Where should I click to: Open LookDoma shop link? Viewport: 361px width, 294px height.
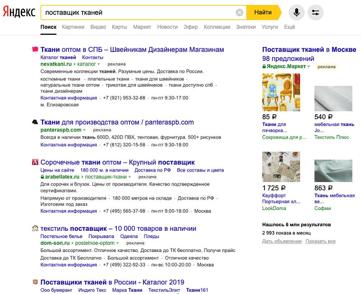[x=274, y=208]
